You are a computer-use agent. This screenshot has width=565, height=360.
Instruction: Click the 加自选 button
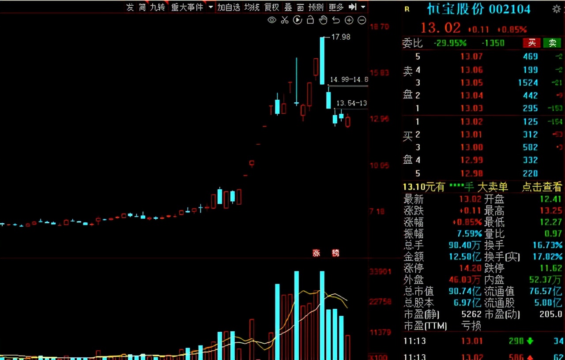point(229,7)
